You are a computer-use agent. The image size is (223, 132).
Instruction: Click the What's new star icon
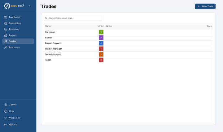[6, 118]
